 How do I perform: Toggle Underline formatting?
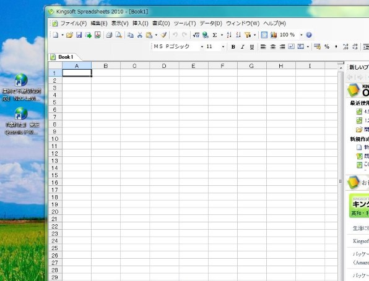pyautogui.click(x=252, y=47)
